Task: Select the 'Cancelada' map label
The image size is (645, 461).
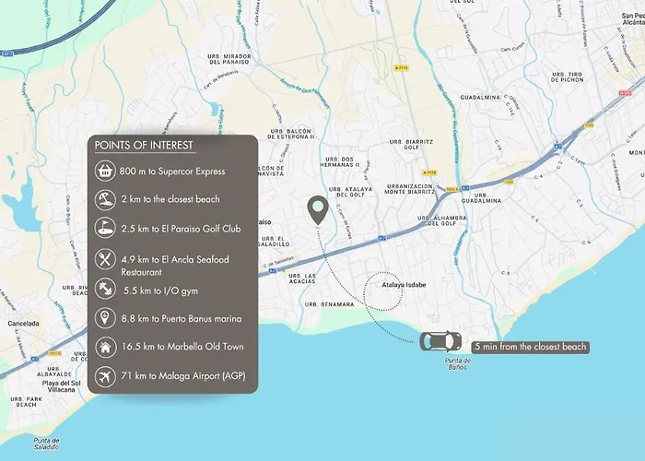Action: [23, 324]
